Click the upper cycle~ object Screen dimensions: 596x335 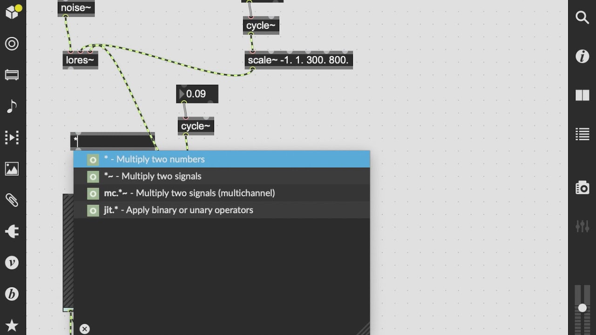261,26
